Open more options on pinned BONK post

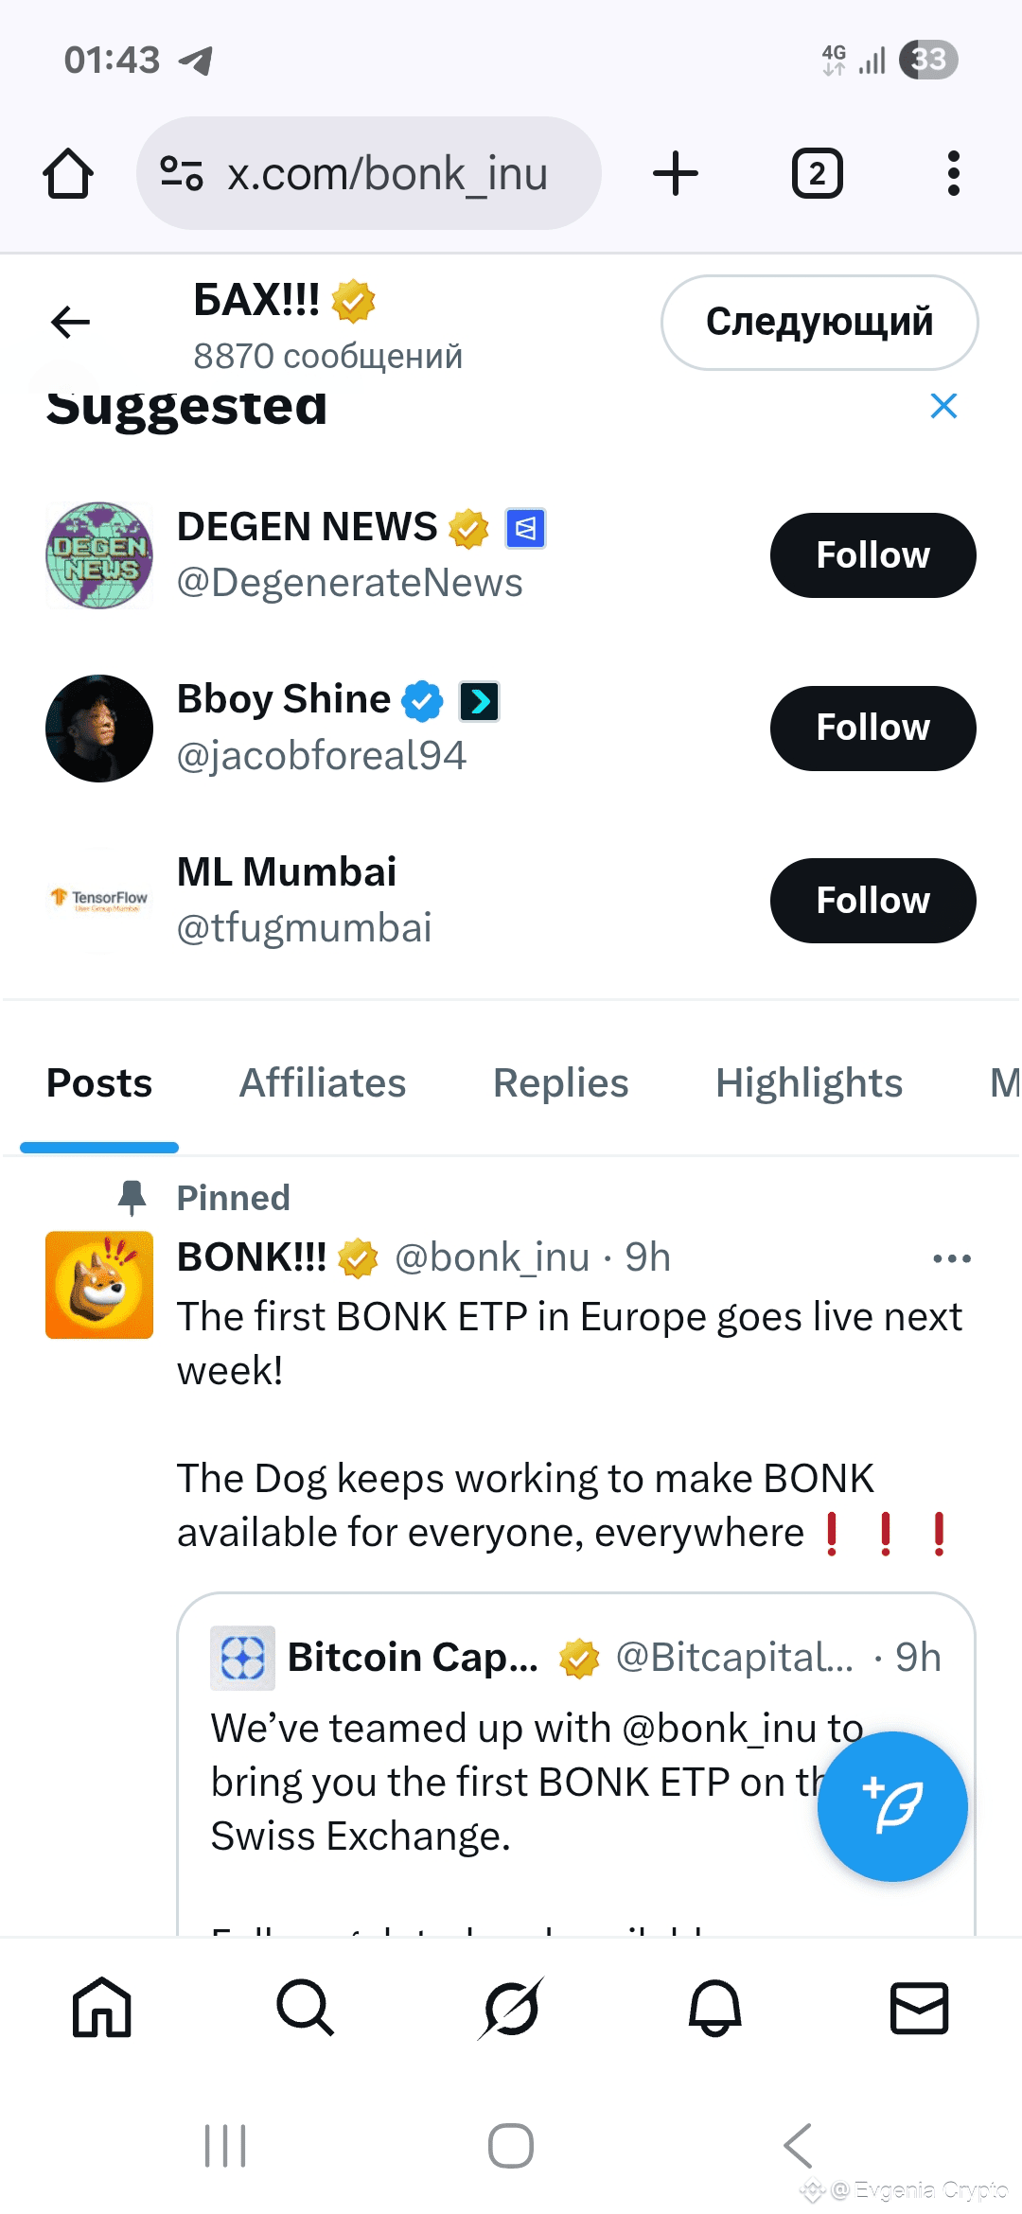[951, 1258]
